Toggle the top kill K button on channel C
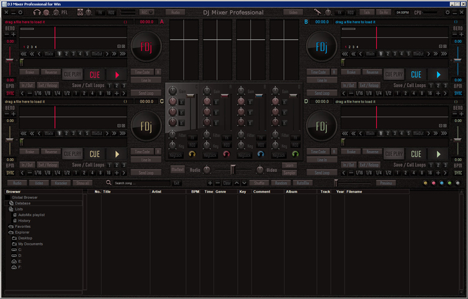468x299 pixels. click(182, 102)
